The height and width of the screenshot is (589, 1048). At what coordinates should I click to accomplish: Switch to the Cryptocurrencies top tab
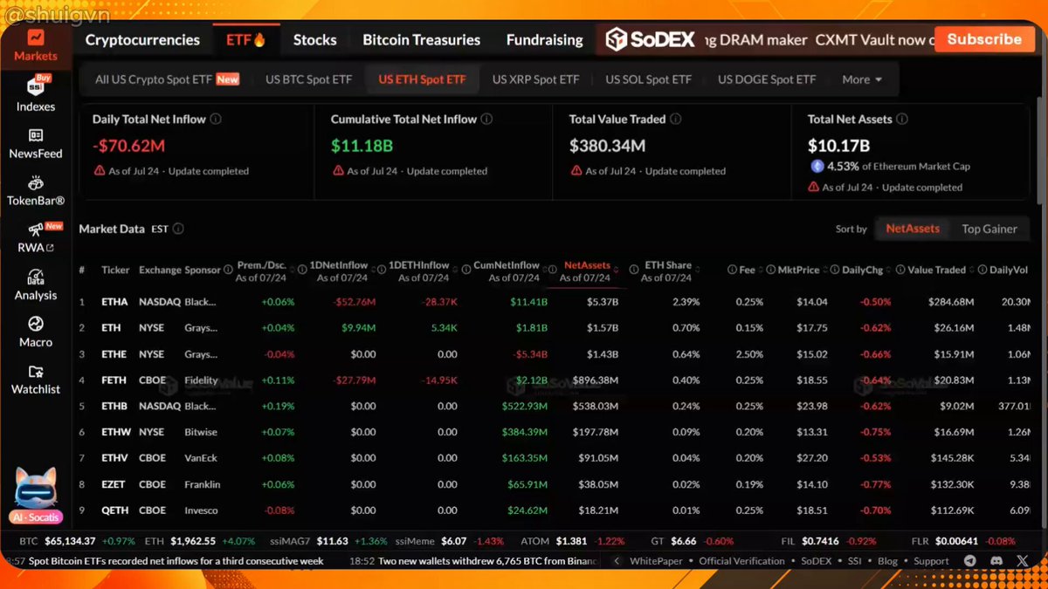pyautogui.click(x=142, y=40)
